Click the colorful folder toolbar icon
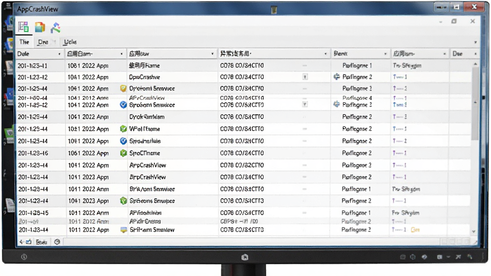 40,27
